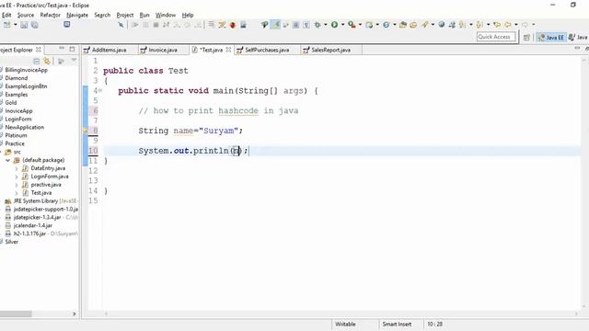Image resolution: width=589 pixels, height=331 pixels.
Task: Open the External Tools dropdown arrow
Action: click(x=360, y=25)
